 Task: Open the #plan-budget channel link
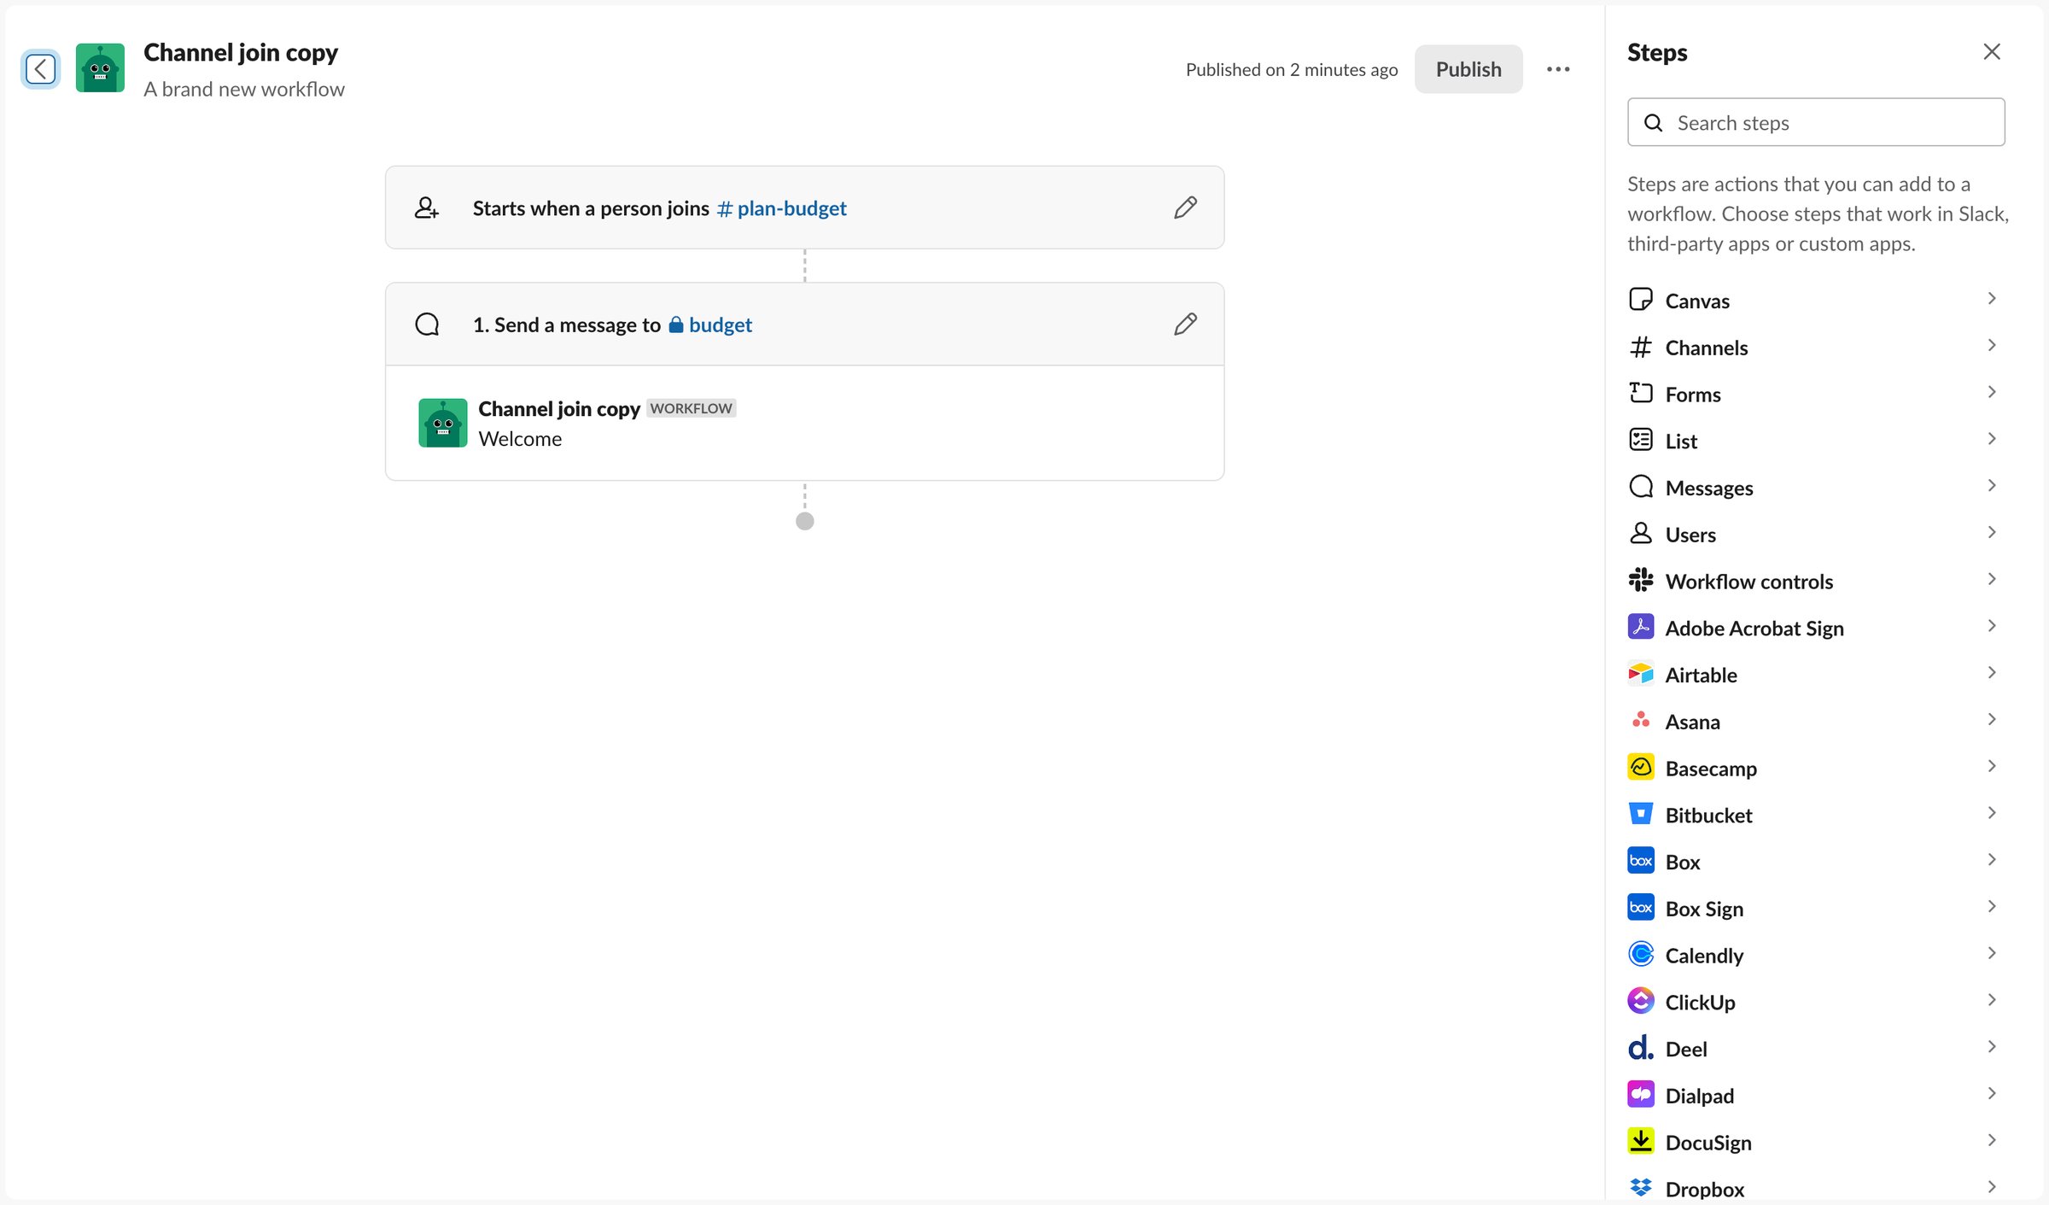click(x=781, y=208)
